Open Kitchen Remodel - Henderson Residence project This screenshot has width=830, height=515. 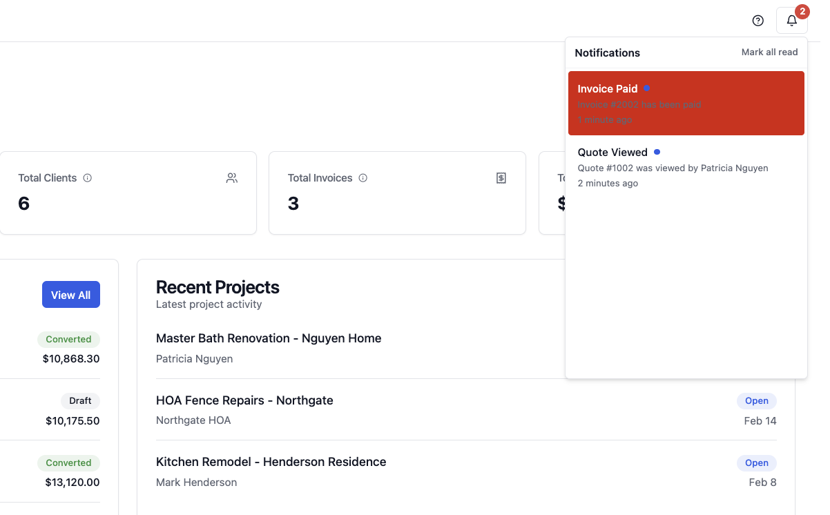271,462
